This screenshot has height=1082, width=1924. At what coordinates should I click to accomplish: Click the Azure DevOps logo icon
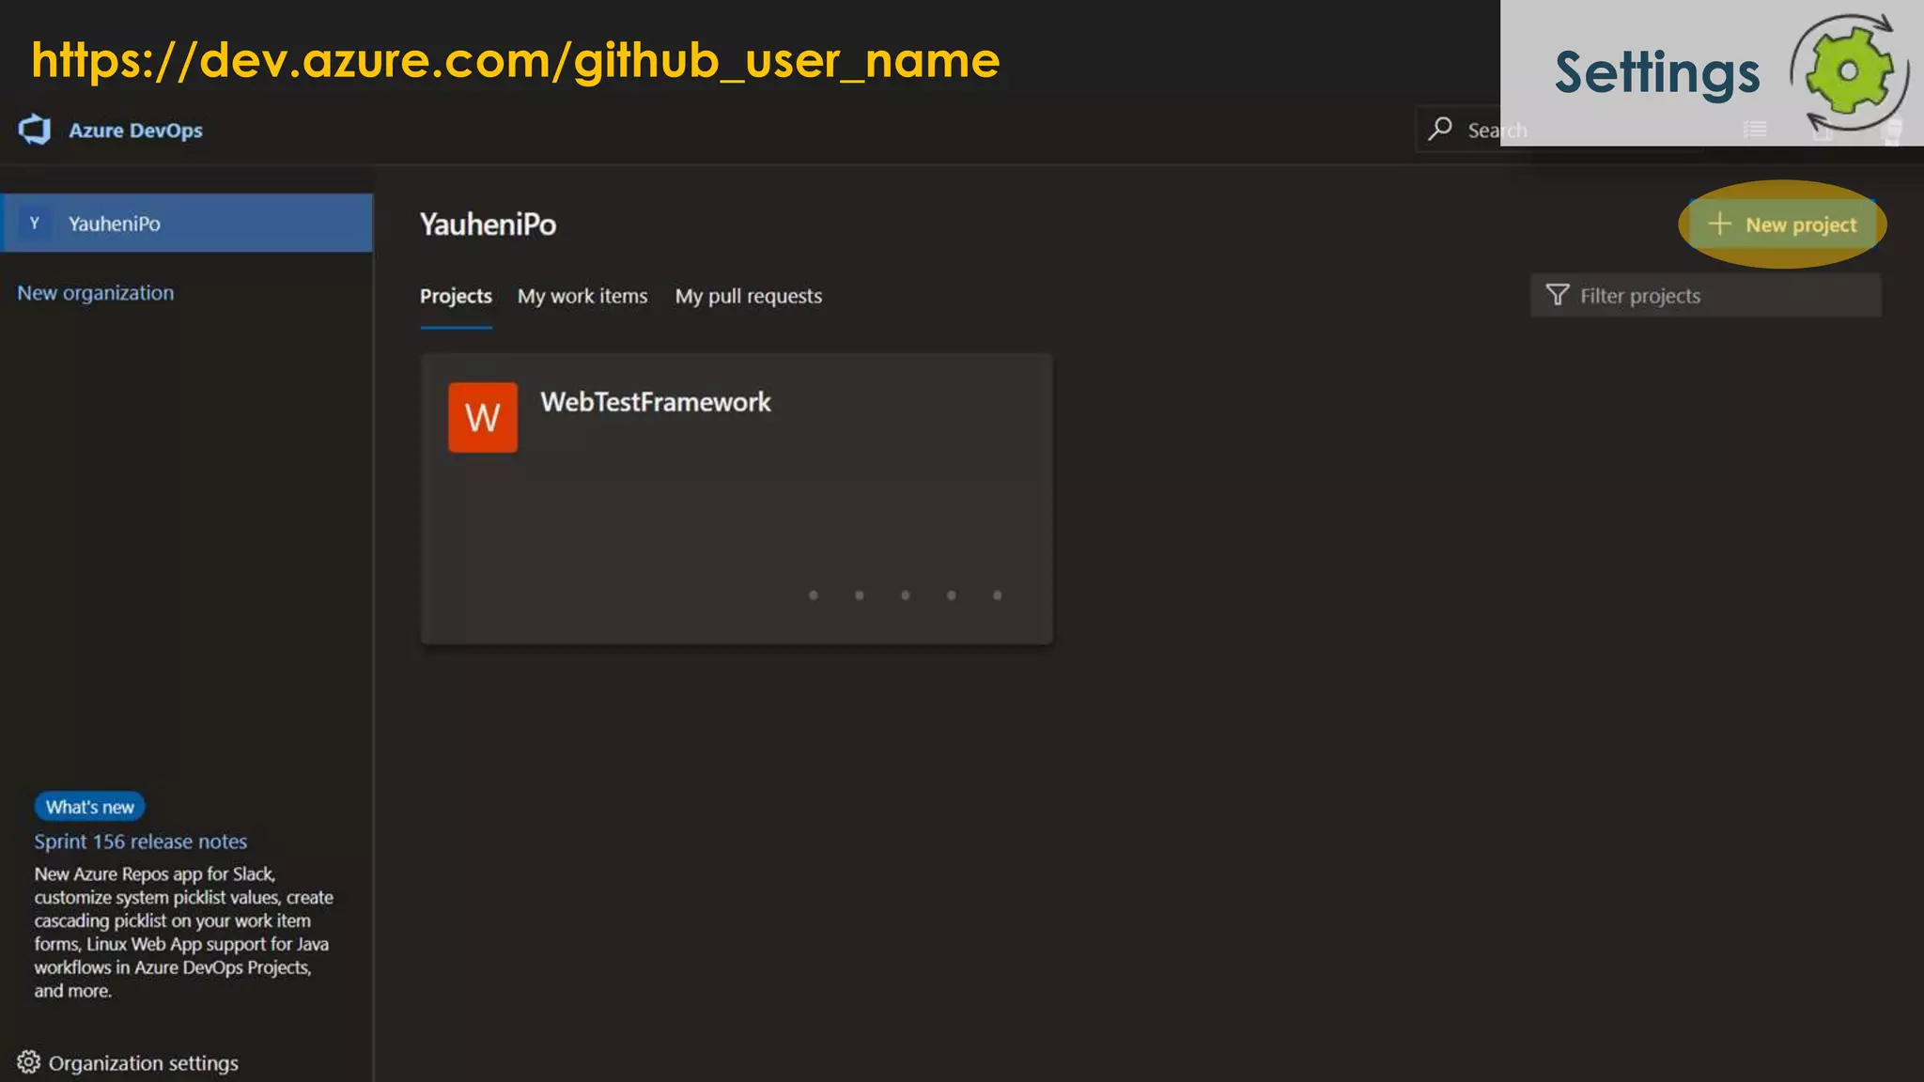[x=35, y=130]
